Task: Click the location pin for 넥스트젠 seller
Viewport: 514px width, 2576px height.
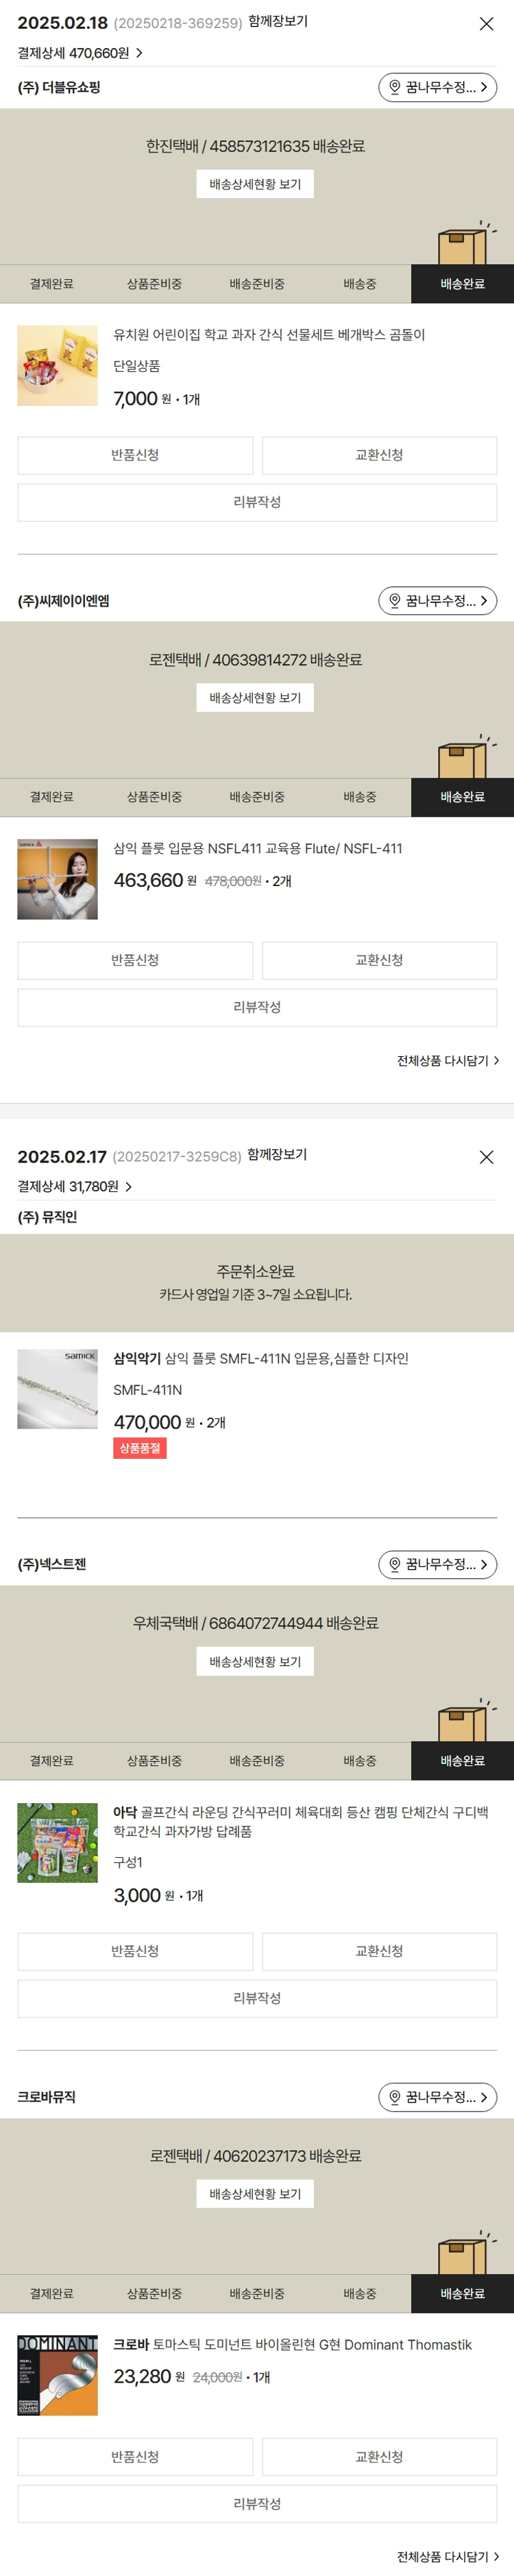Action: click(x=395, y=1564)
